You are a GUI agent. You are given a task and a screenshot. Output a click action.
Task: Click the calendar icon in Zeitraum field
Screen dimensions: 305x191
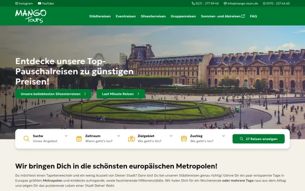click(79, 139)
